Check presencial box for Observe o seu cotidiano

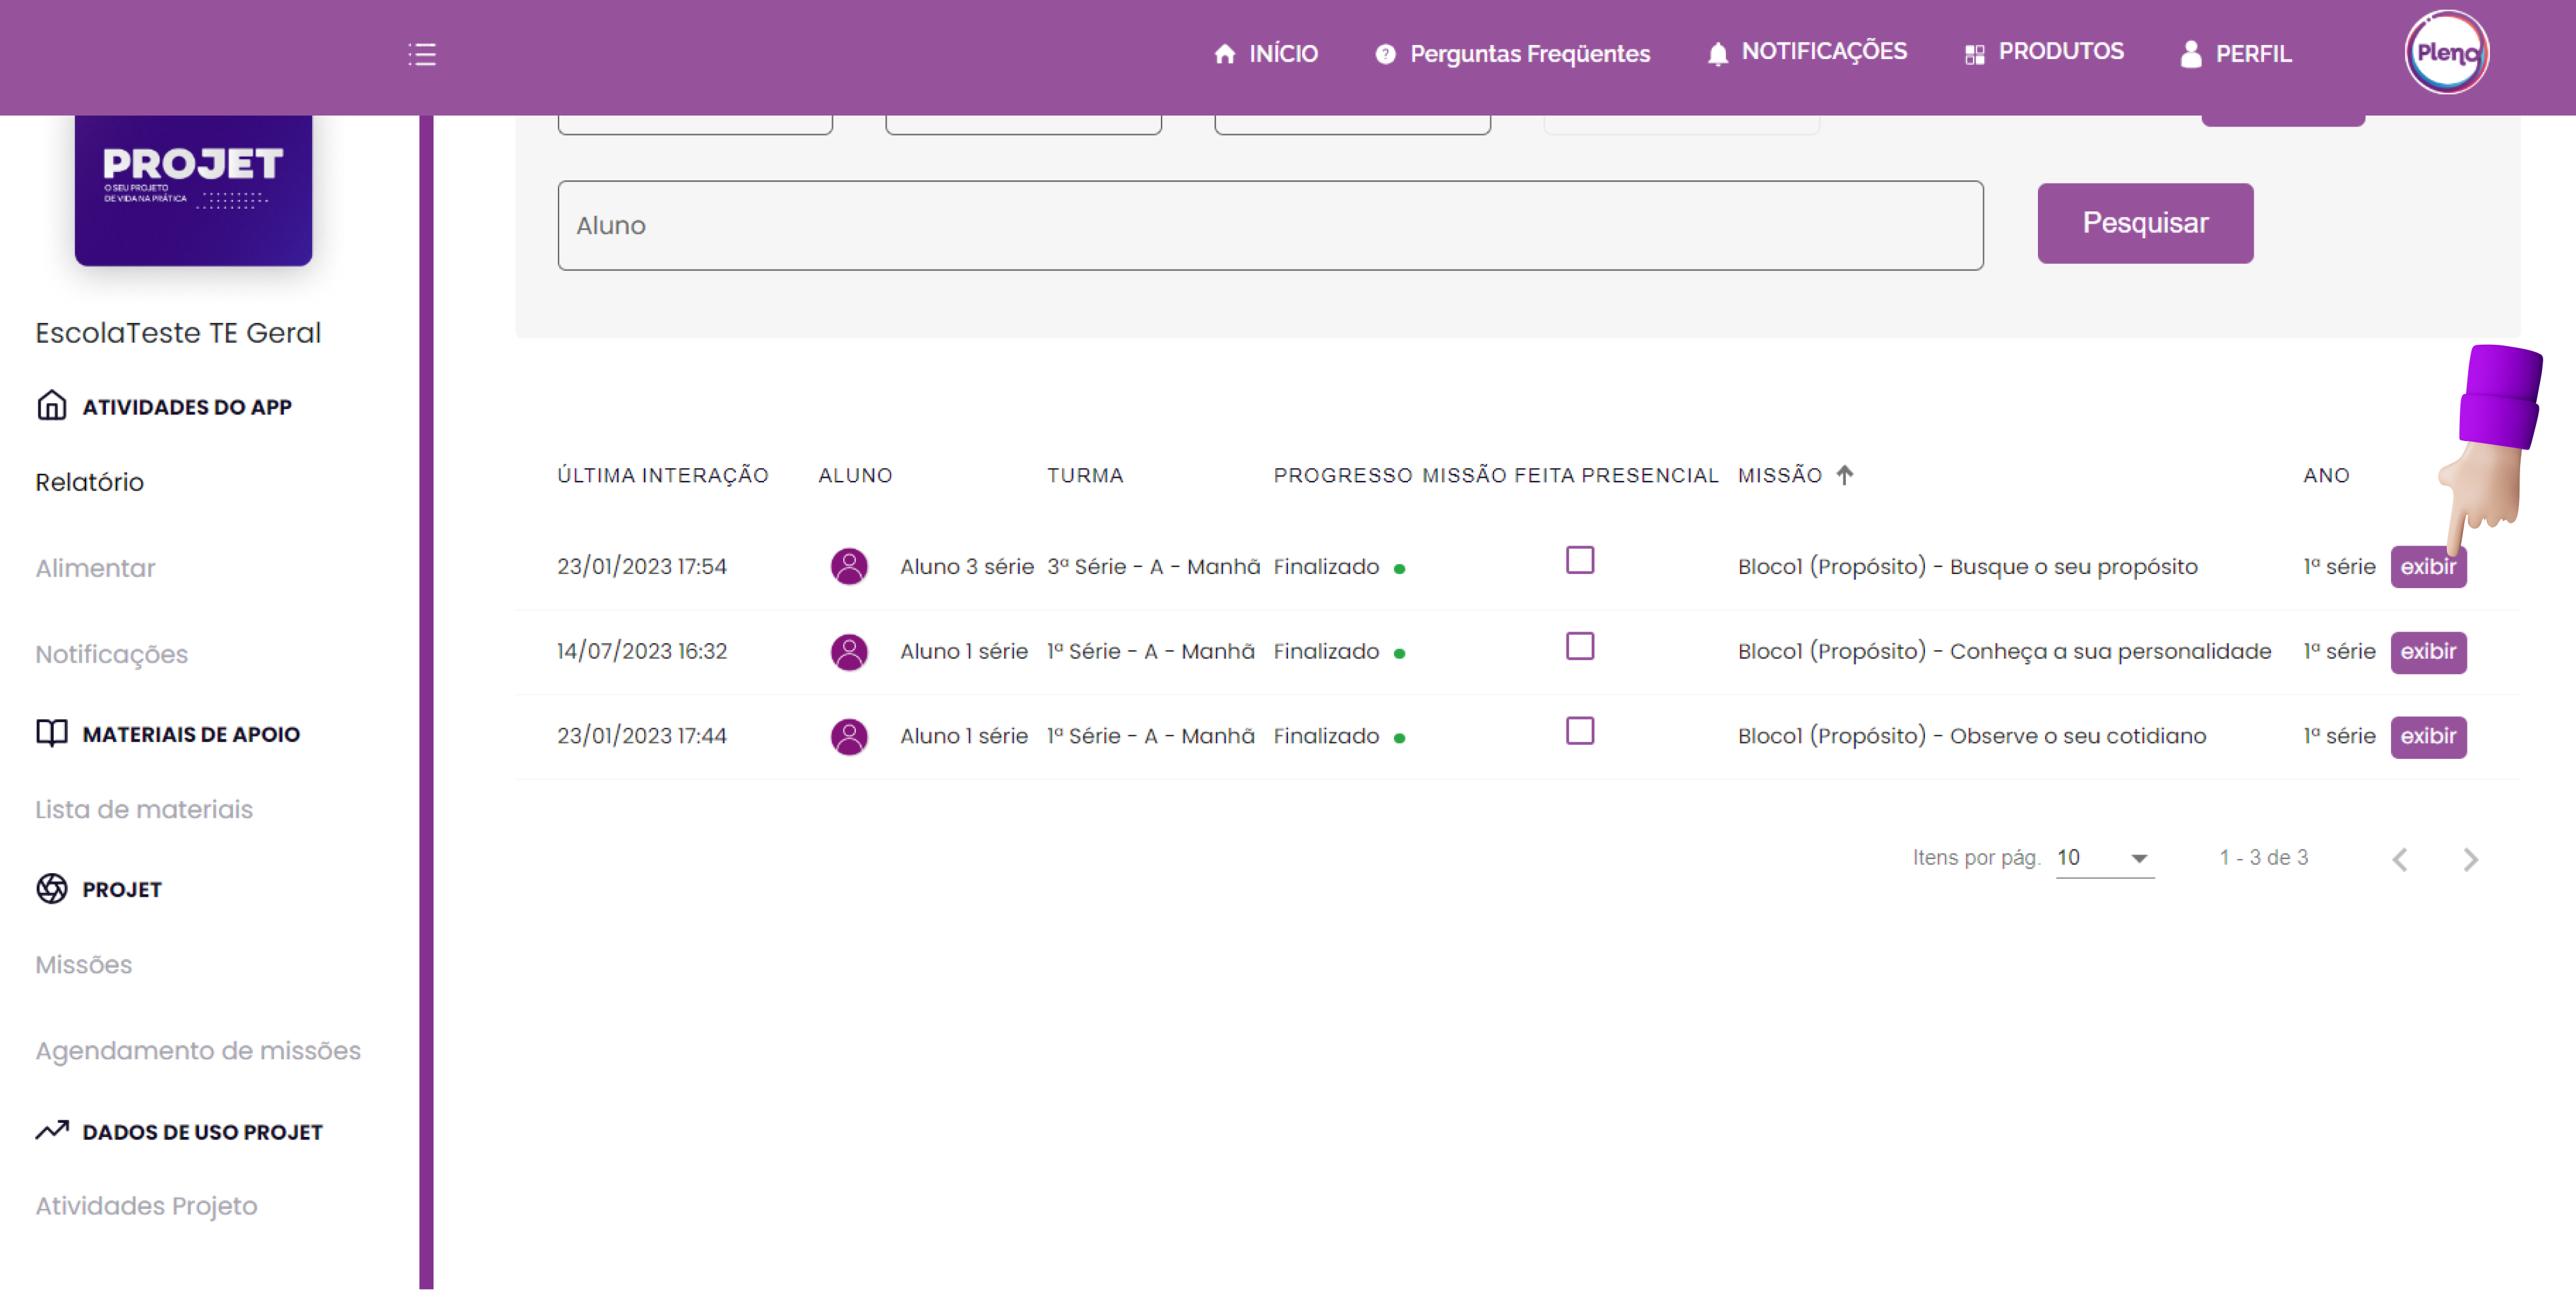tap(1579, 731)
